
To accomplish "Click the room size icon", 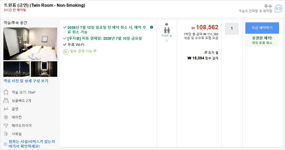I will [6, 92].
